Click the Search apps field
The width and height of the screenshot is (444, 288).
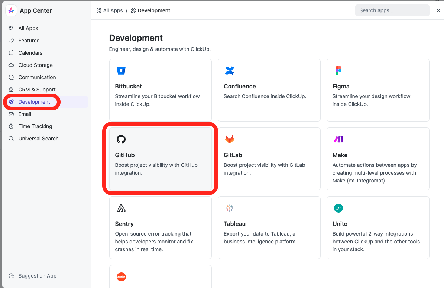392,10
